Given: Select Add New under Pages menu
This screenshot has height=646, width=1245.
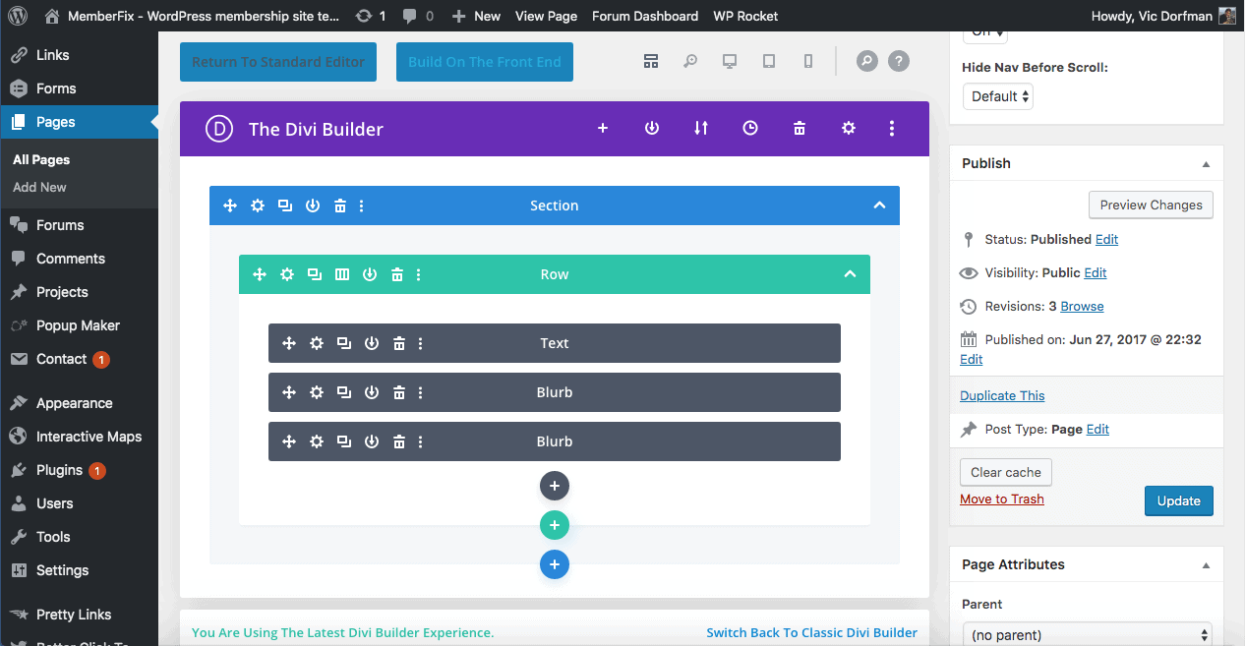Looking at the screenshot, I should [40, 187].
